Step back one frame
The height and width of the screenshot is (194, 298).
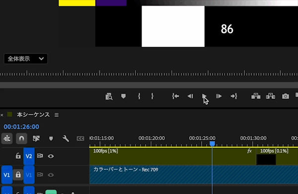coord(190,96)
